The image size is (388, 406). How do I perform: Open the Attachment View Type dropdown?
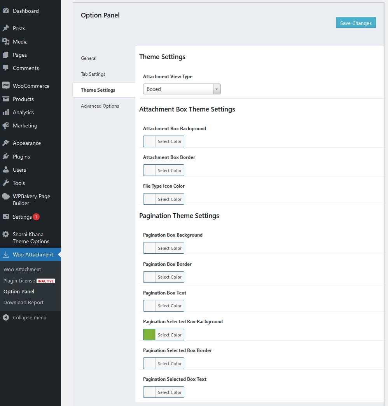point(182,89)
